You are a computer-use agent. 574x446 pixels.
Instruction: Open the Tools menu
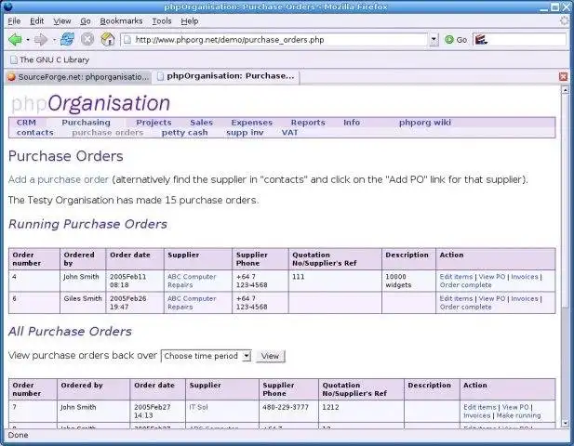click(162, 21)
